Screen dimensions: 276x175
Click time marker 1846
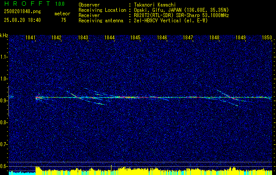coord(162,38)
